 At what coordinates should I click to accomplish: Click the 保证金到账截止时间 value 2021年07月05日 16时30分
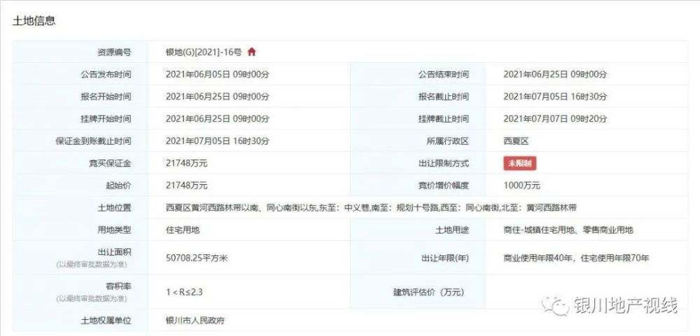pos(218,141)
